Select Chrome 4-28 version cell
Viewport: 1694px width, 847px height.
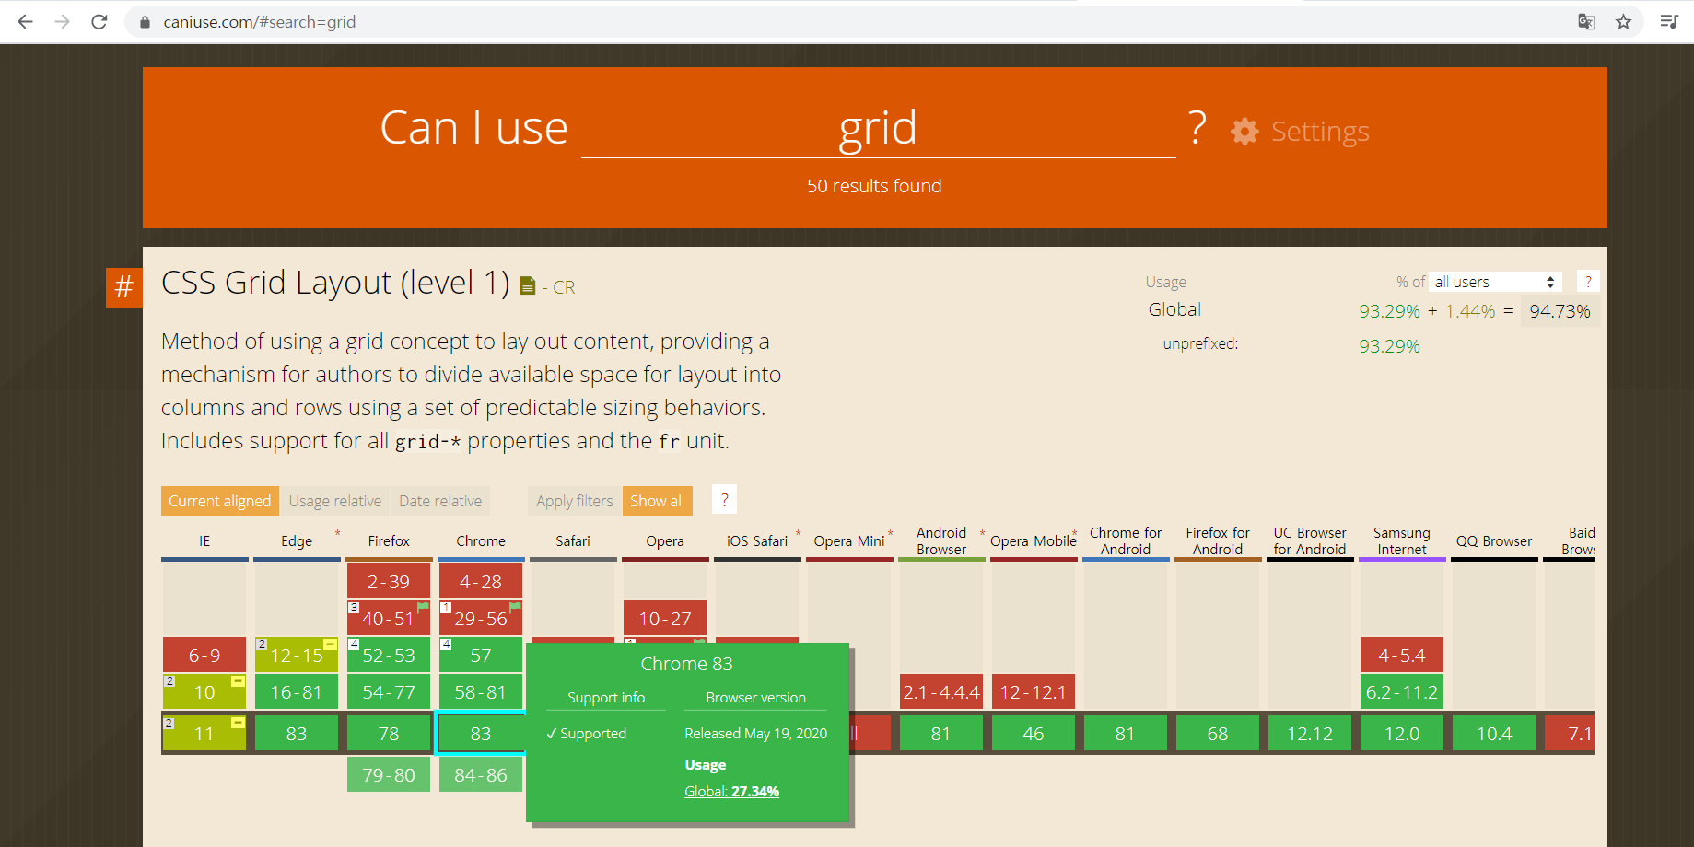(x=481, y=581)
